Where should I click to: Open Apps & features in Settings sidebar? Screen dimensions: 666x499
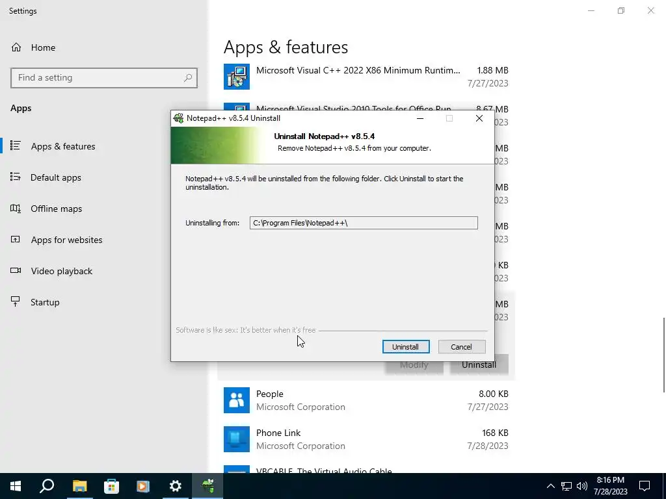tap(63, 146)
